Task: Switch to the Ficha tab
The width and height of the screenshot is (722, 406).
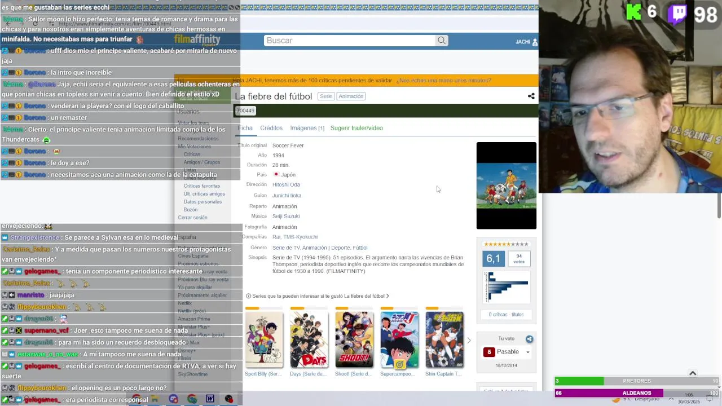Action: click(245, 128)
